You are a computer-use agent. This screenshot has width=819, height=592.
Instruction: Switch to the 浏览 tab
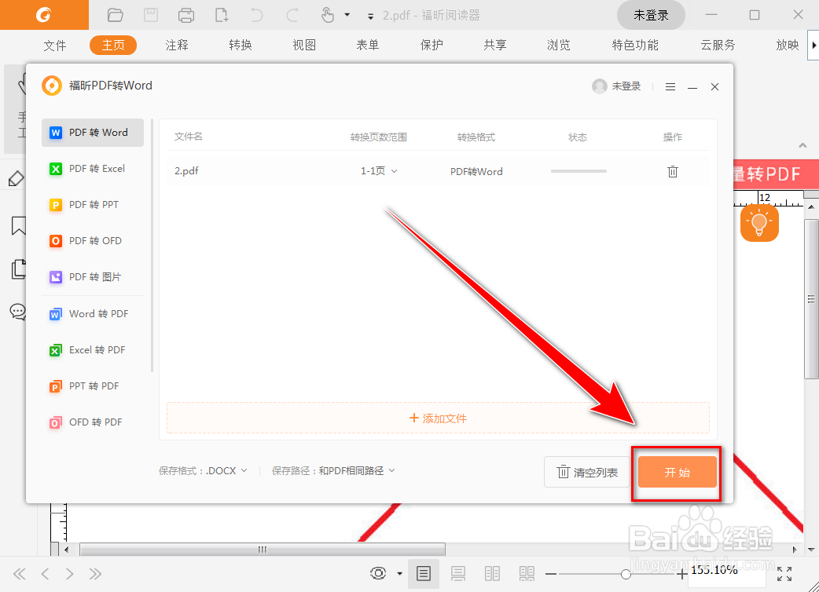tap(559, 46)
